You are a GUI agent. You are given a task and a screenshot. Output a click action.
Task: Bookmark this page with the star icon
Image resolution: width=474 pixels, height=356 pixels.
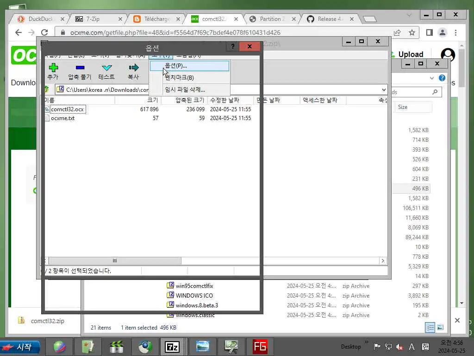pyautogui.click(x=412, y=32)
